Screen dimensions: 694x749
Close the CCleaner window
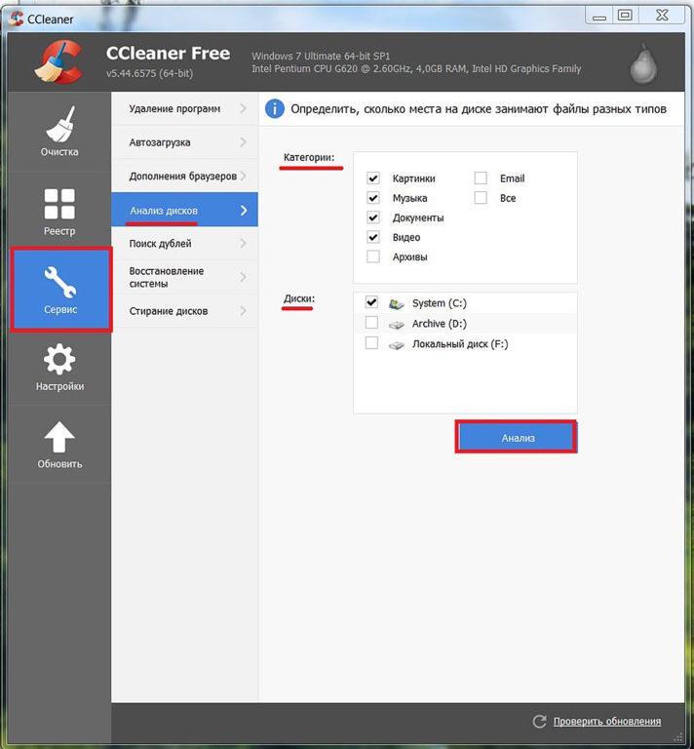coord(662,16)
